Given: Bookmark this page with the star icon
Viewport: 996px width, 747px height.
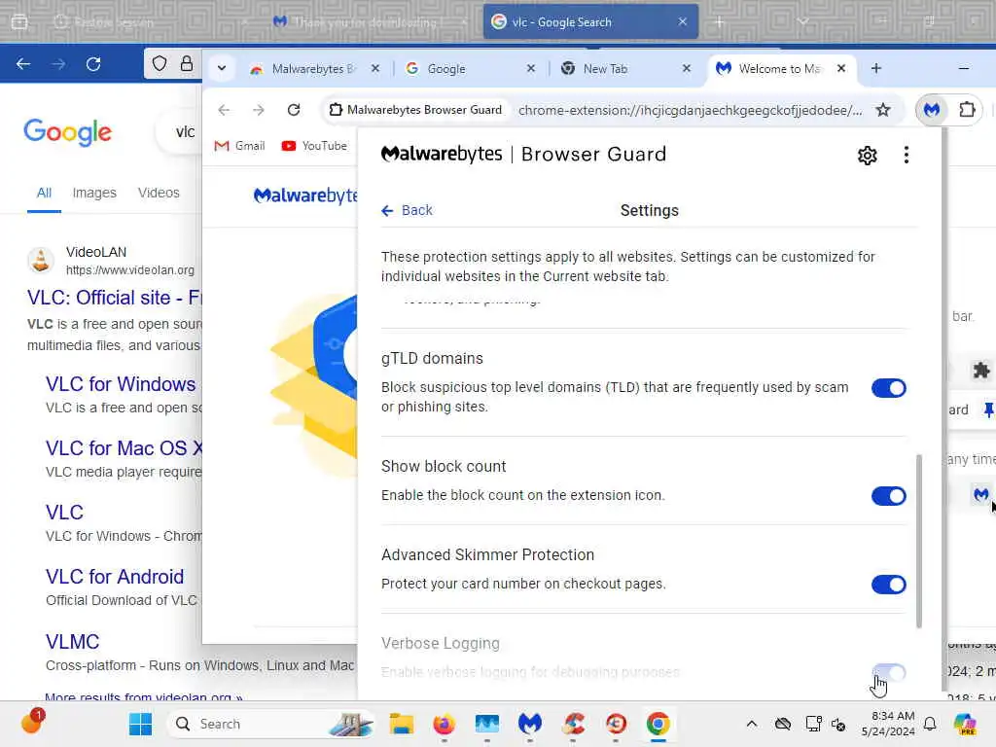Looking at the screenshot, I should 882,110.
